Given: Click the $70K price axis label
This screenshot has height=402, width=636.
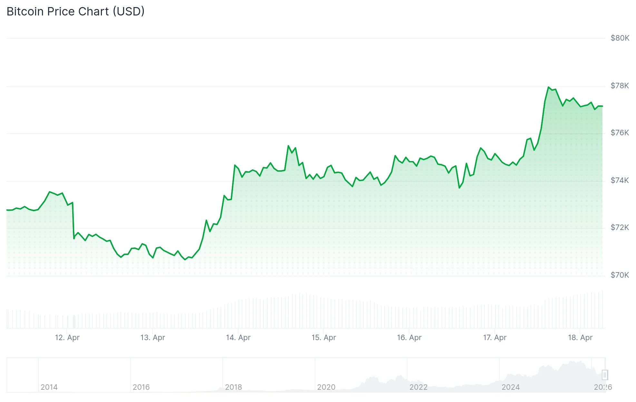Looking at the screenshot, I should (x=620, y=275).
